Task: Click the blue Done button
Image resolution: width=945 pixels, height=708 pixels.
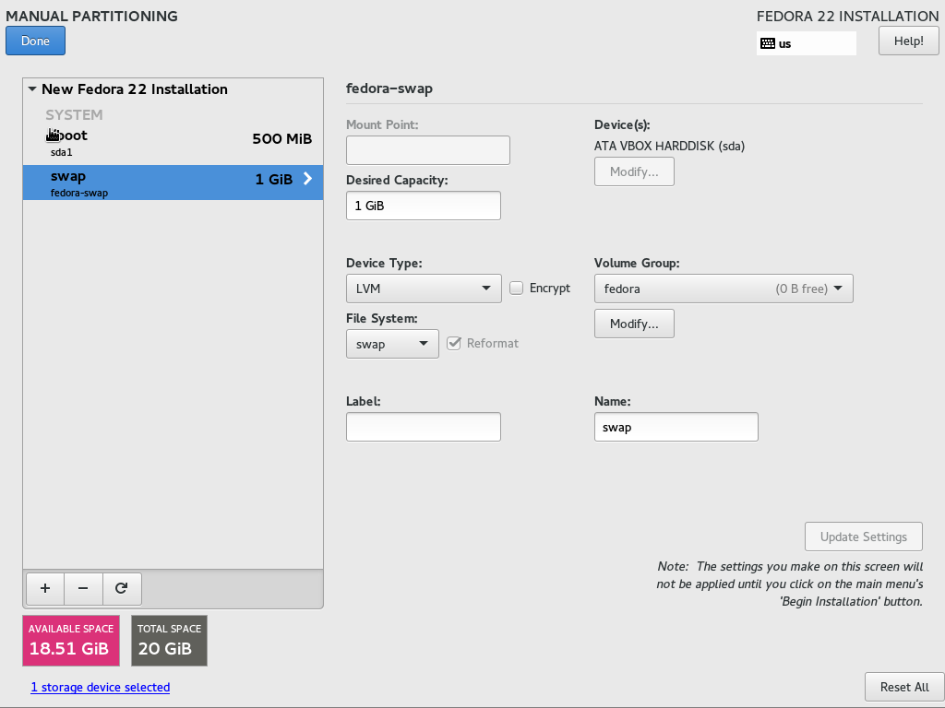Action: (x=35, y=41)
